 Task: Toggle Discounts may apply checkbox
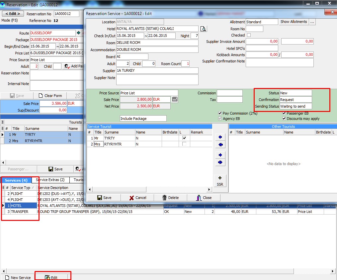pos(284,119)
